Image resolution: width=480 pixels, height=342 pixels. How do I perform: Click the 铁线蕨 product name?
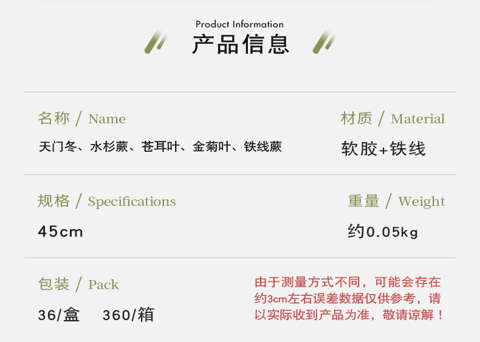coord(263,147)
